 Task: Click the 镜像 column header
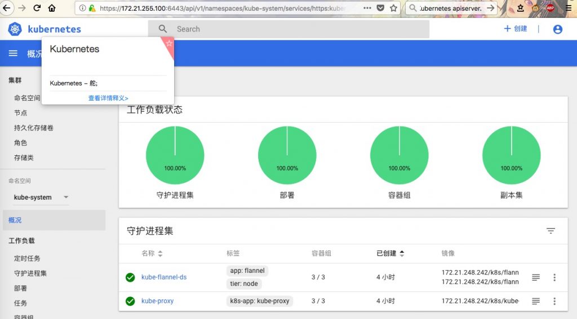coord(448,253)
